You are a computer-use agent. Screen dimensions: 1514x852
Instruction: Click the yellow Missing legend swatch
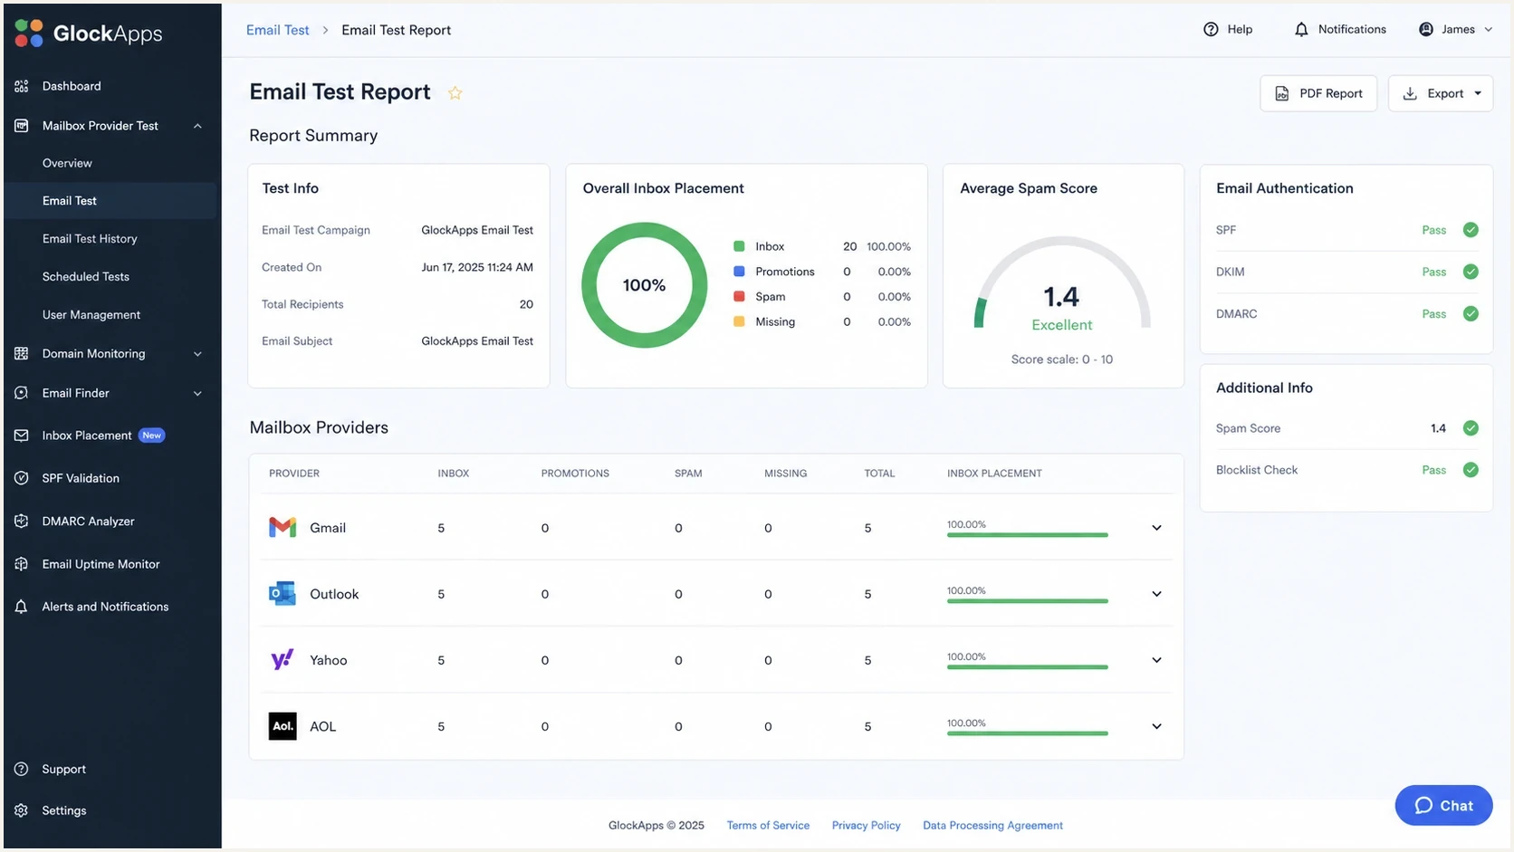(739, 321)
